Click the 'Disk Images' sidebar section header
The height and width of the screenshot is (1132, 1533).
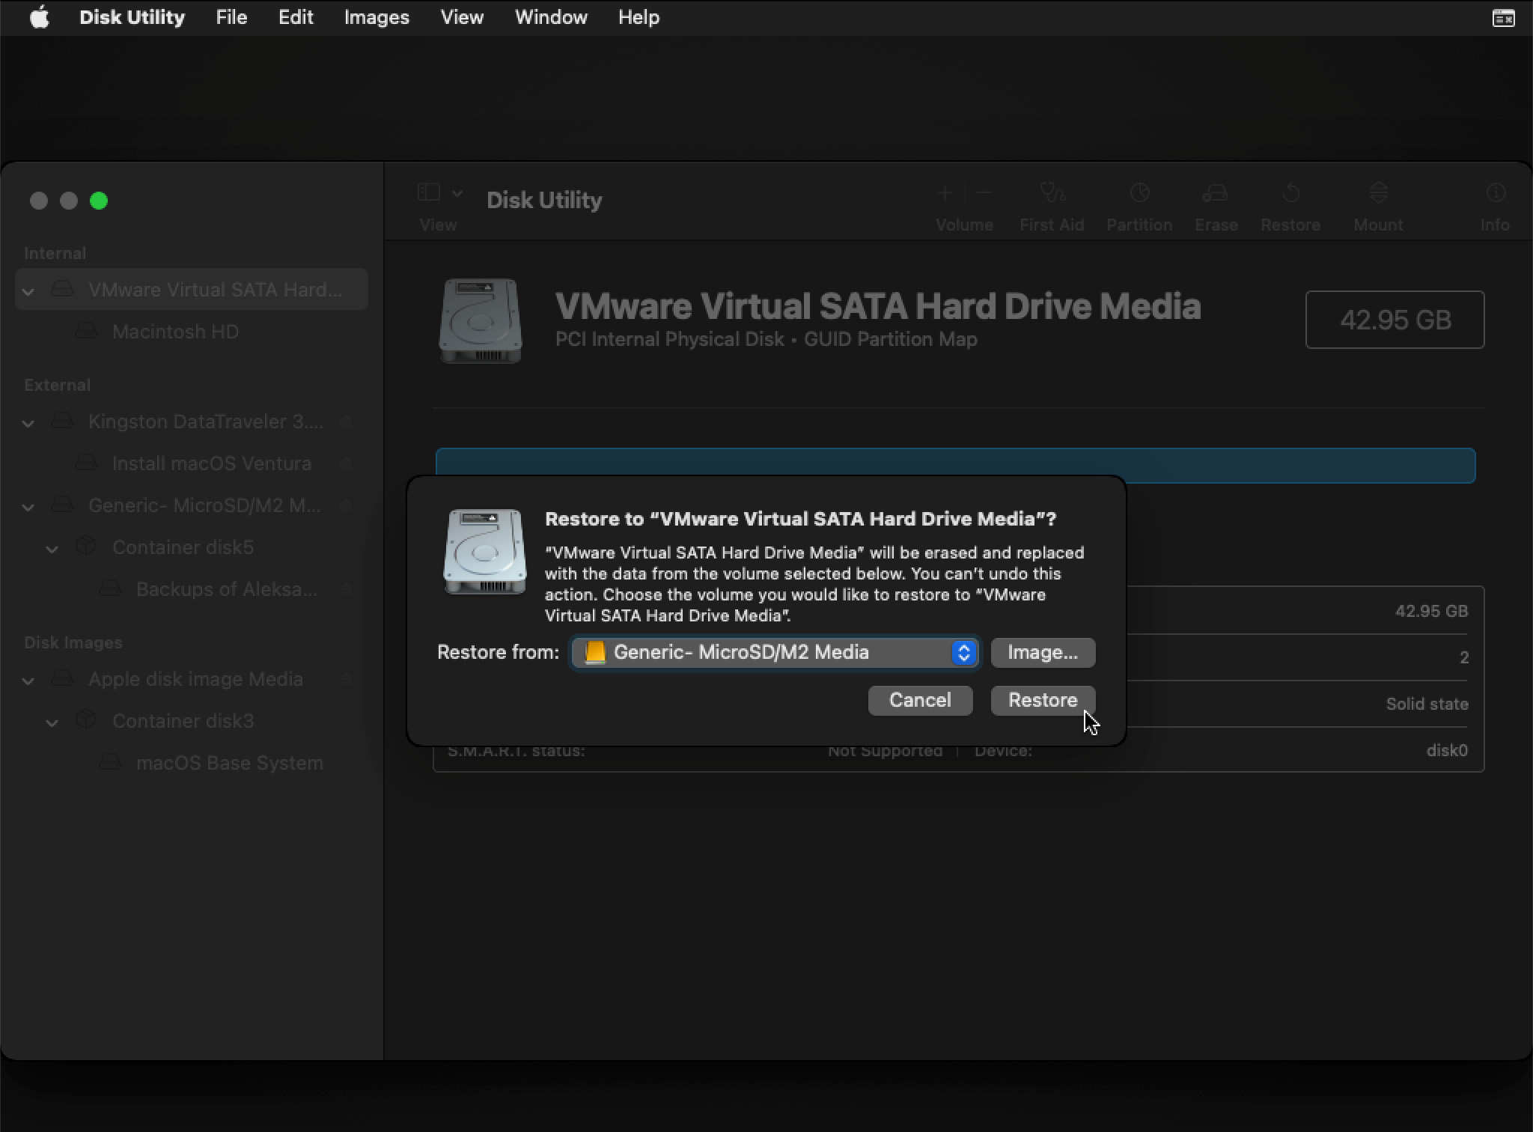[73, 642]
